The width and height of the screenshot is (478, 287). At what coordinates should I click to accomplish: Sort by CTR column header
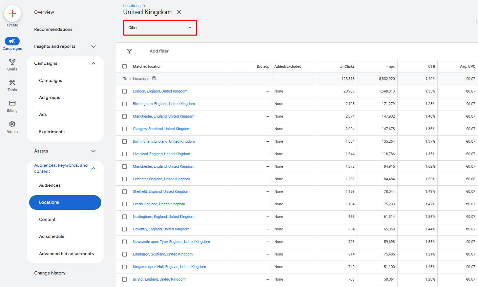(432, 67)
